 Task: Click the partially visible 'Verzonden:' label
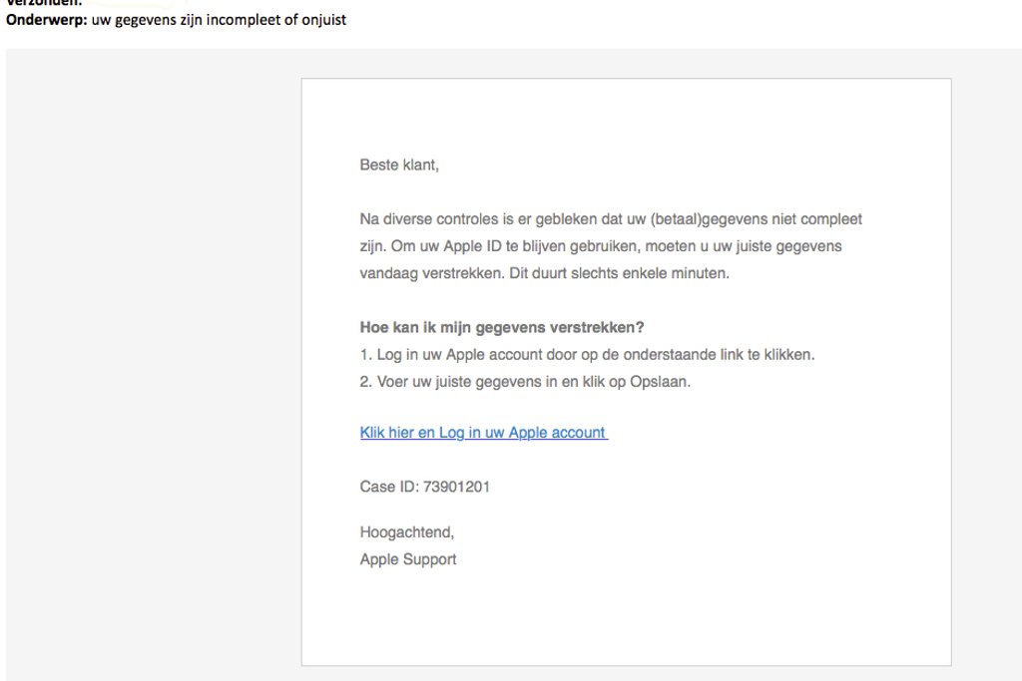click(x=40, y=3)
